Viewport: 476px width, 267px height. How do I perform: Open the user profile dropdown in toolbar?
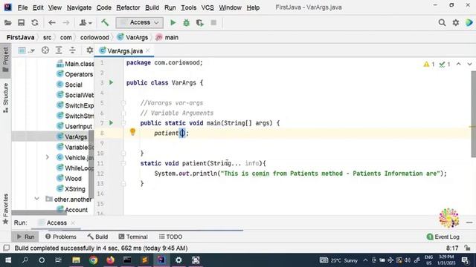(86, 23)
